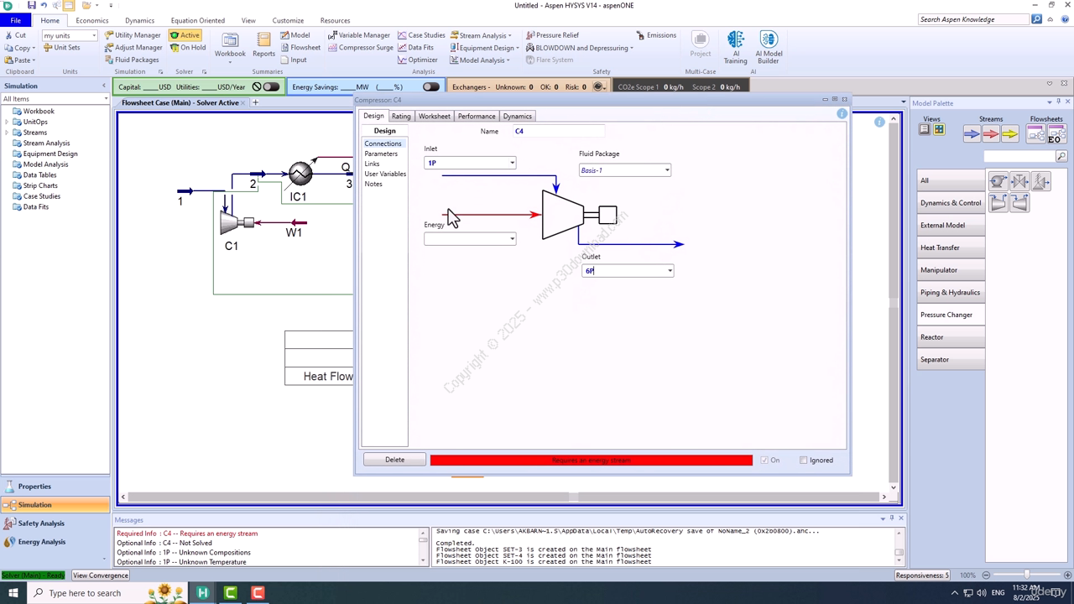Select yellow arrow stream in palette
Screen dimensions: 1074x604
[1009, 134]
